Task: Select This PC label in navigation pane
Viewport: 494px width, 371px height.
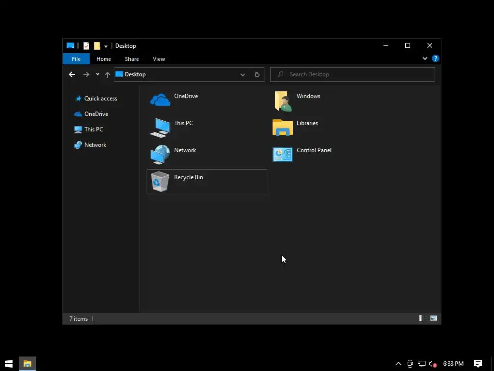Action: pyautogui.click(x=94, y=129)
